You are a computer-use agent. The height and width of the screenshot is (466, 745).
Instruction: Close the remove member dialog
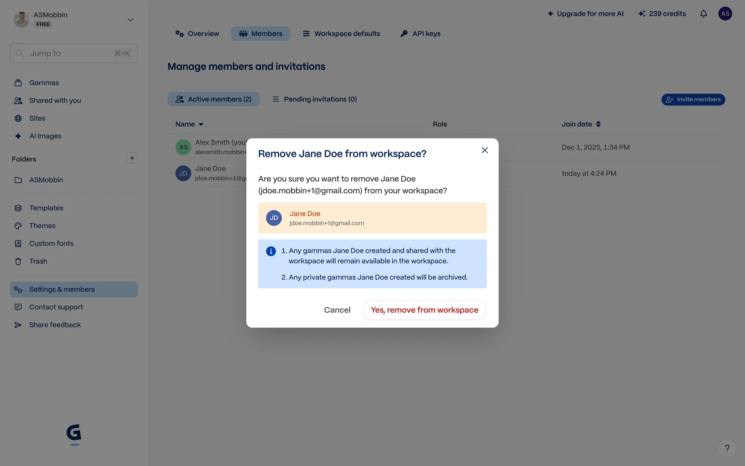click(x=485, y=150)
